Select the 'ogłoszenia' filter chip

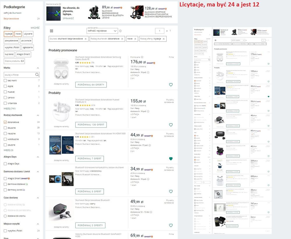(28, 47)
